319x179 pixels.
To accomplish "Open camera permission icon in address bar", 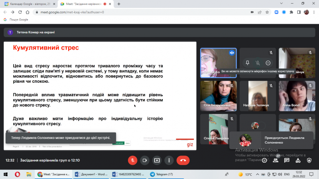I will pyautogui.click(x=252, y=12).
